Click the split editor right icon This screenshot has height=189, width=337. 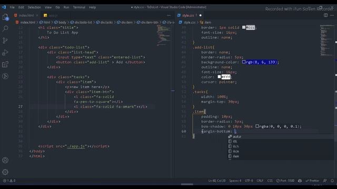pos(325,15)
